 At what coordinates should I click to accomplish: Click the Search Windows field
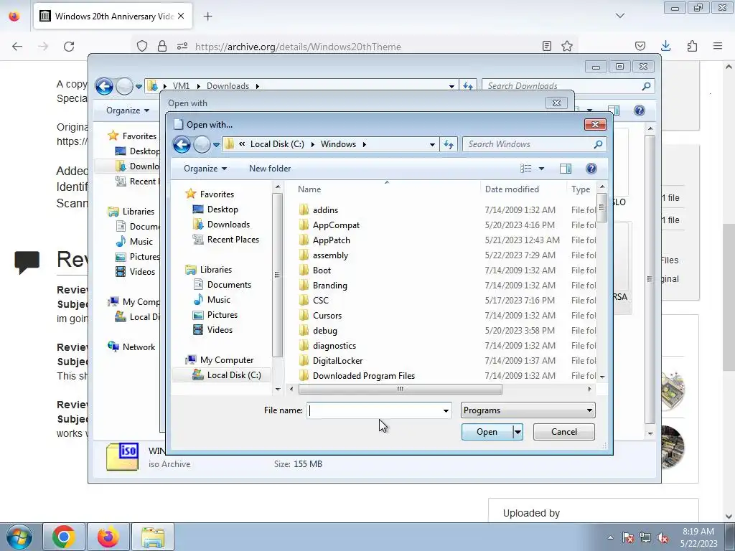(x=528, y=144)
